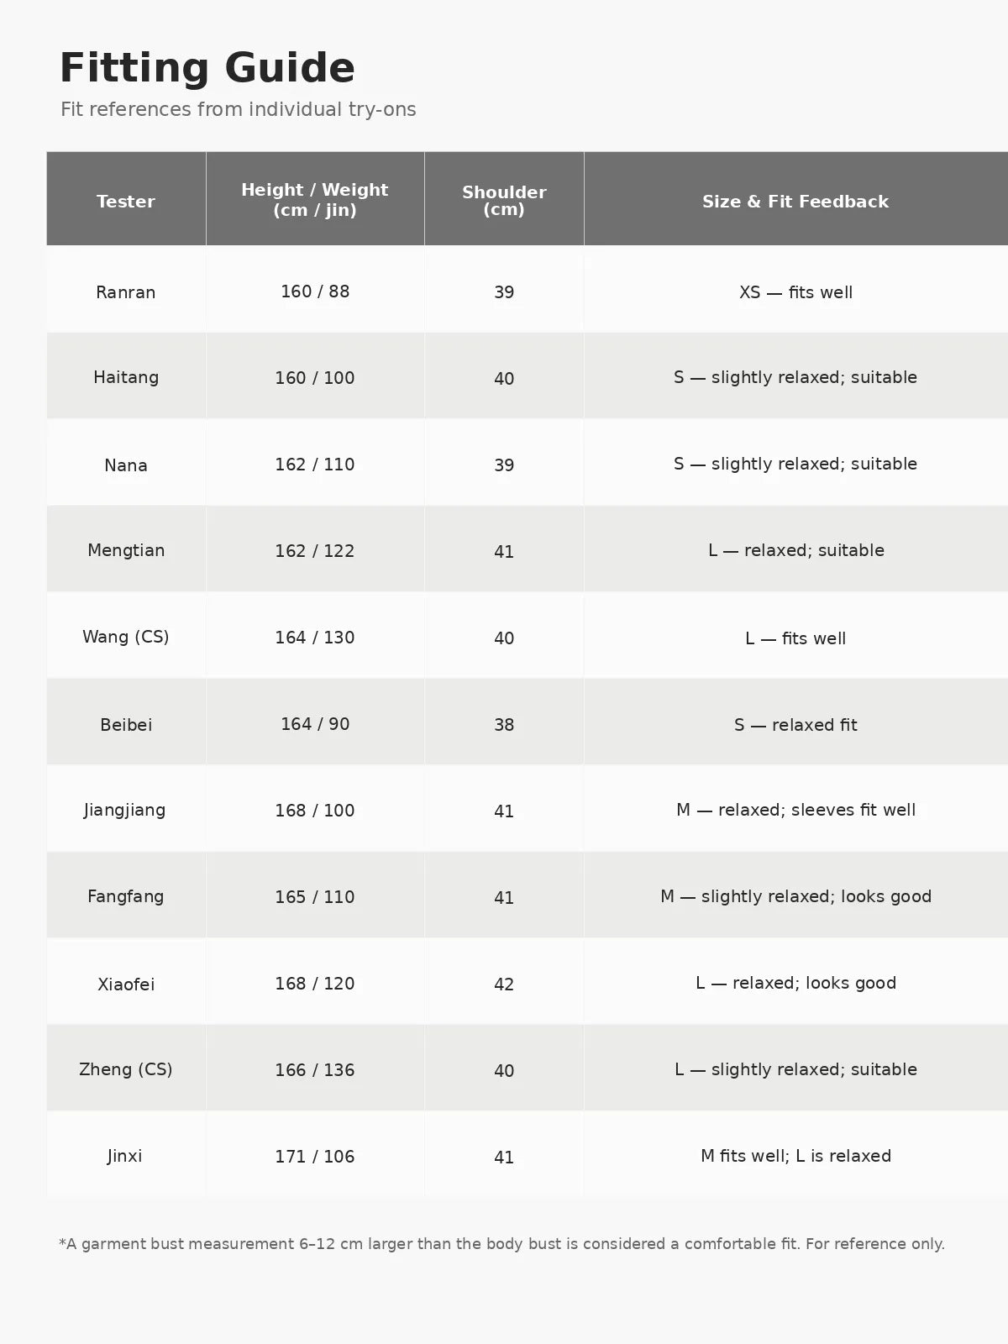This screenshot has height=1344, width=1008.
Task: Click the Height / Weight column header
Action: [315, 200]
